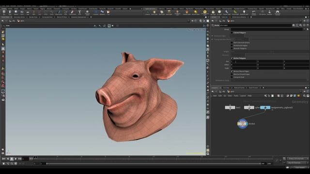Viewport: 310px width, 174px height.
Task: Click the network editor wrench icon
Action: tap(265, 96)
